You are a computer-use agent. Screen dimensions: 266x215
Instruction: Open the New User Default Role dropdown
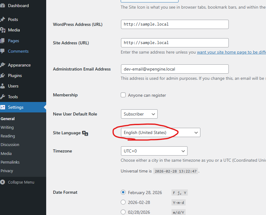[139, 114]
